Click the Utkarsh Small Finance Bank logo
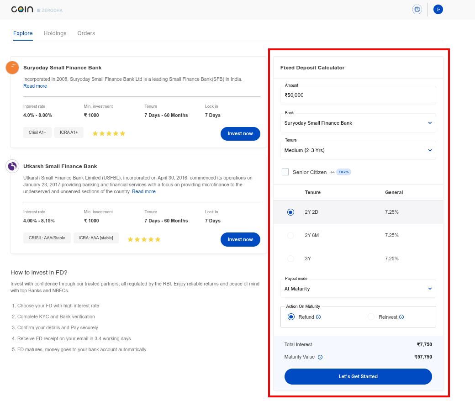Screen dimensions: 475x401 [x=12, y=166]
